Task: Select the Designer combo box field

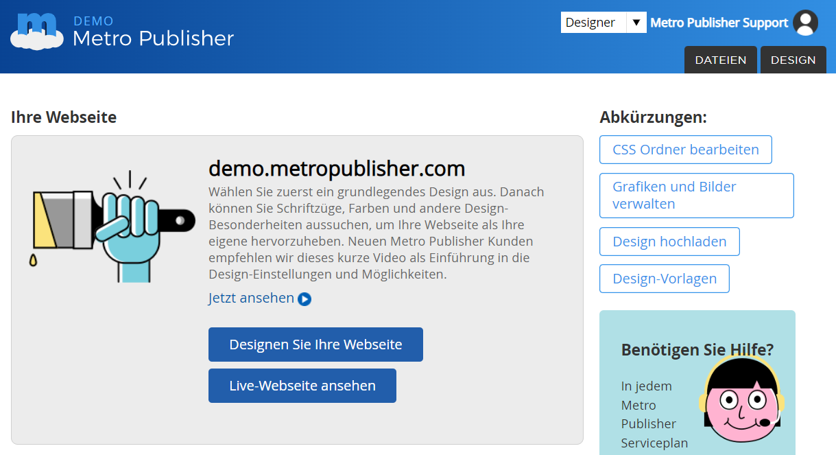Action: pos(604,23)
